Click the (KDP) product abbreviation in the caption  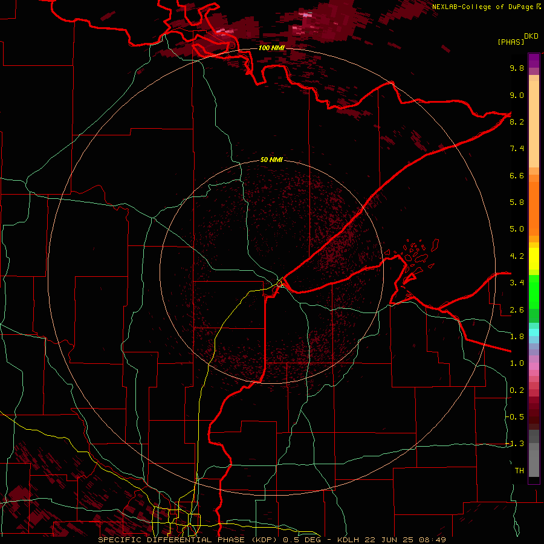pyautogui.click(x=264, y=540)
